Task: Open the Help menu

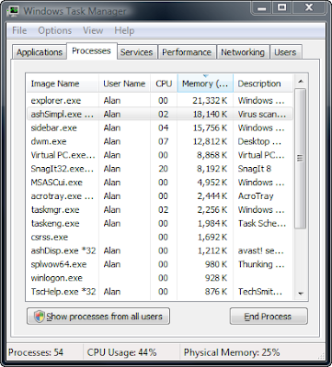Action: coord(124,30)
